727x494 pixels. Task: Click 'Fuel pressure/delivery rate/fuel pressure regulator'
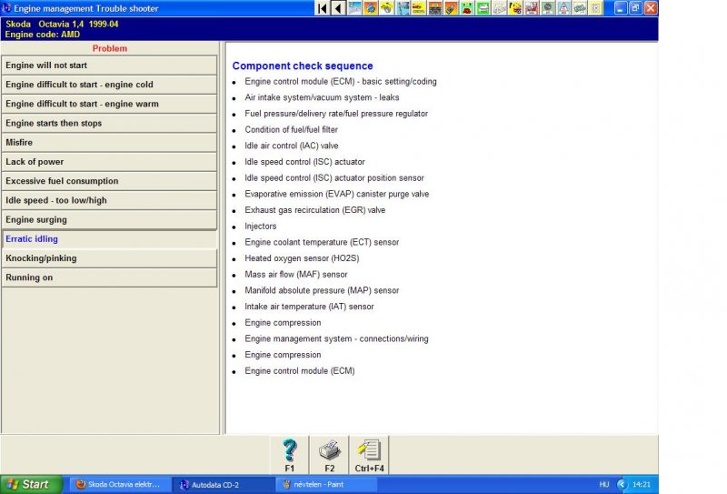click(x=336, y=114)
